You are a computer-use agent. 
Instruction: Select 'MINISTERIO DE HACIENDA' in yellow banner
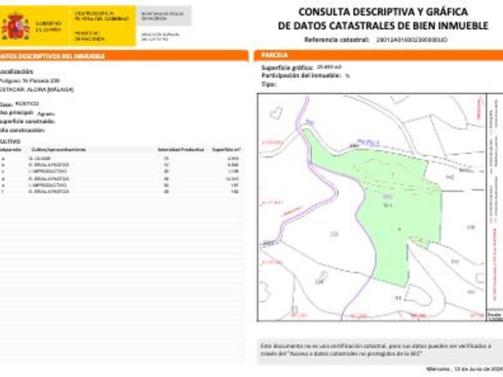(90, 36)
